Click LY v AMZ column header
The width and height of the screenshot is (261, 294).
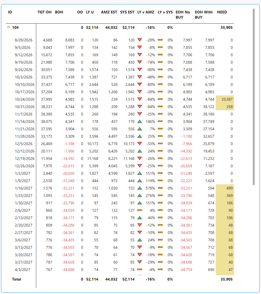(x=146, y=12)
